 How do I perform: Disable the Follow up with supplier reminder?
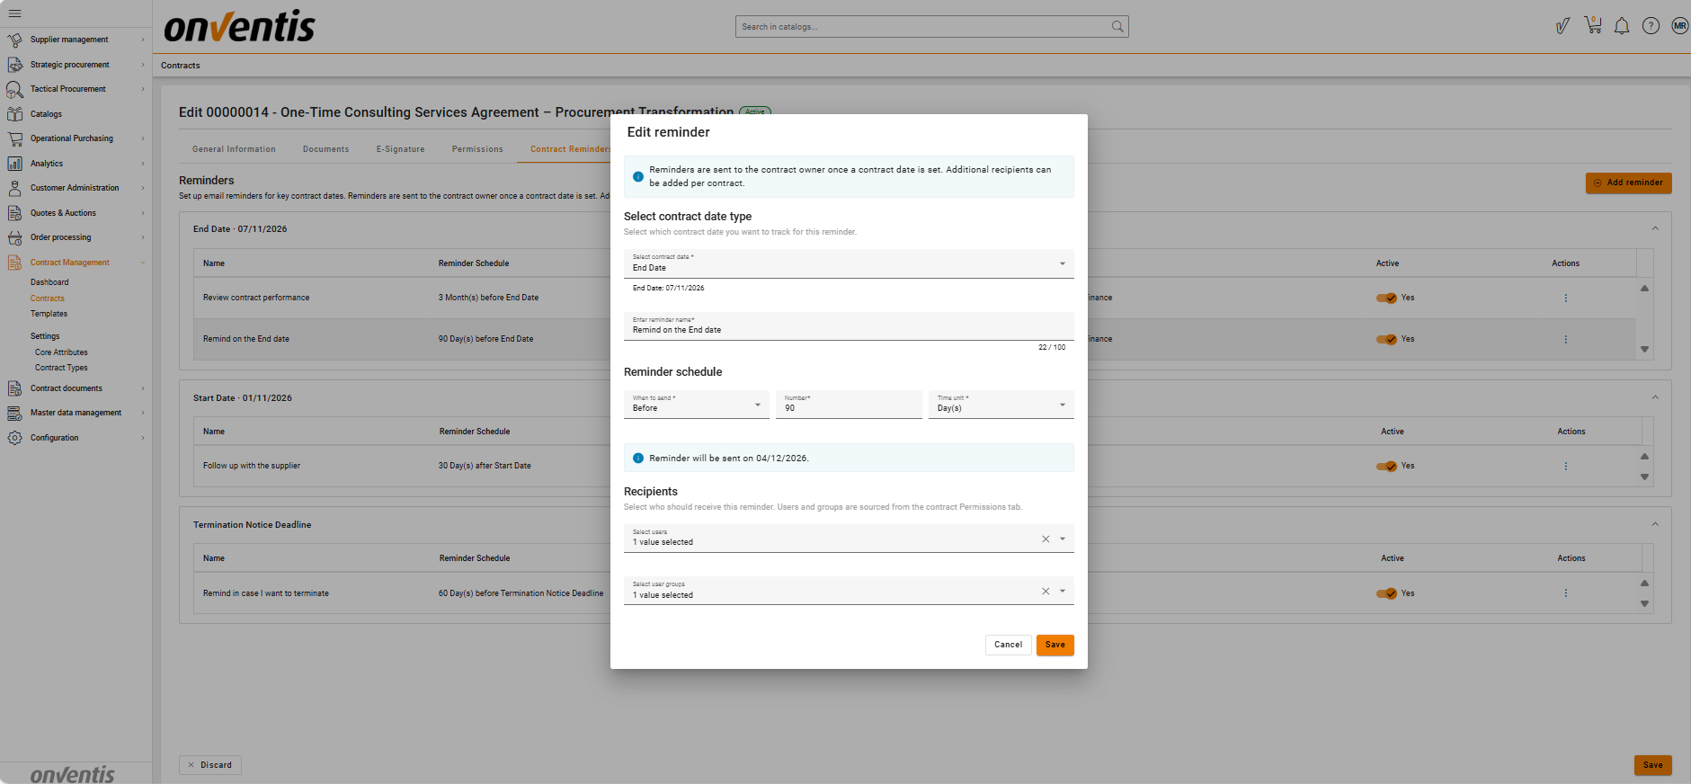(1386, 466)
